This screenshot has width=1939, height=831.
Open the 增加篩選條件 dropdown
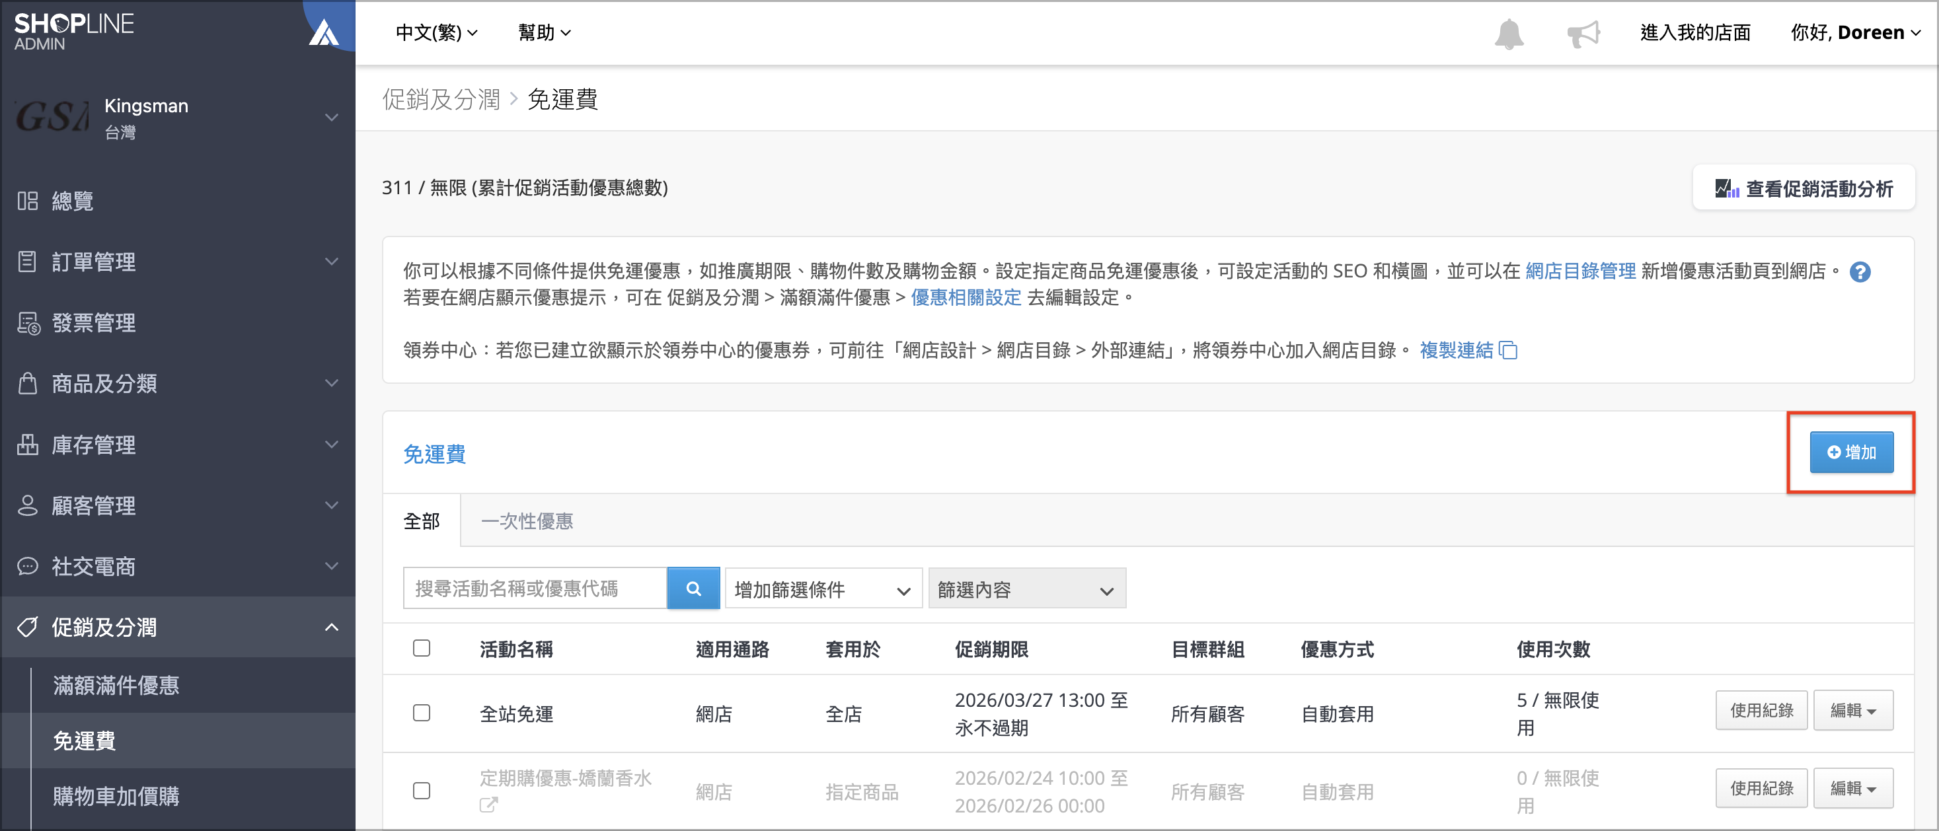pyautogui.click(x=823, y=588)
